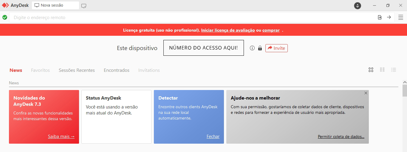This screenshot has height=152, width=407.
Task: Click Fechar on the Detectar card
Action: pyautogui.click(x=213, y=137)
